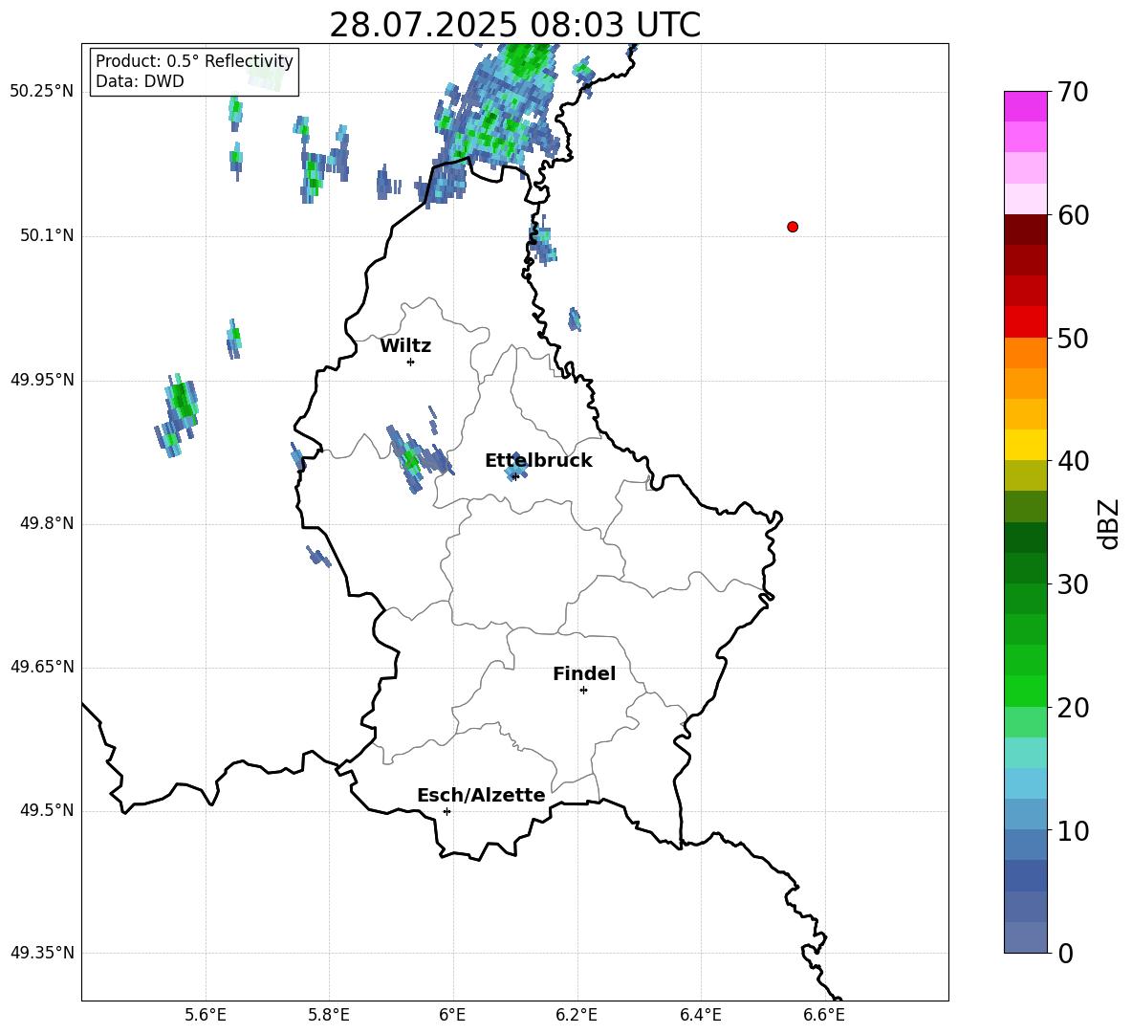1132x1034 pixels.
Task: Click the magenta segment atop the colorbar
Action: [x=1026, y=106]
